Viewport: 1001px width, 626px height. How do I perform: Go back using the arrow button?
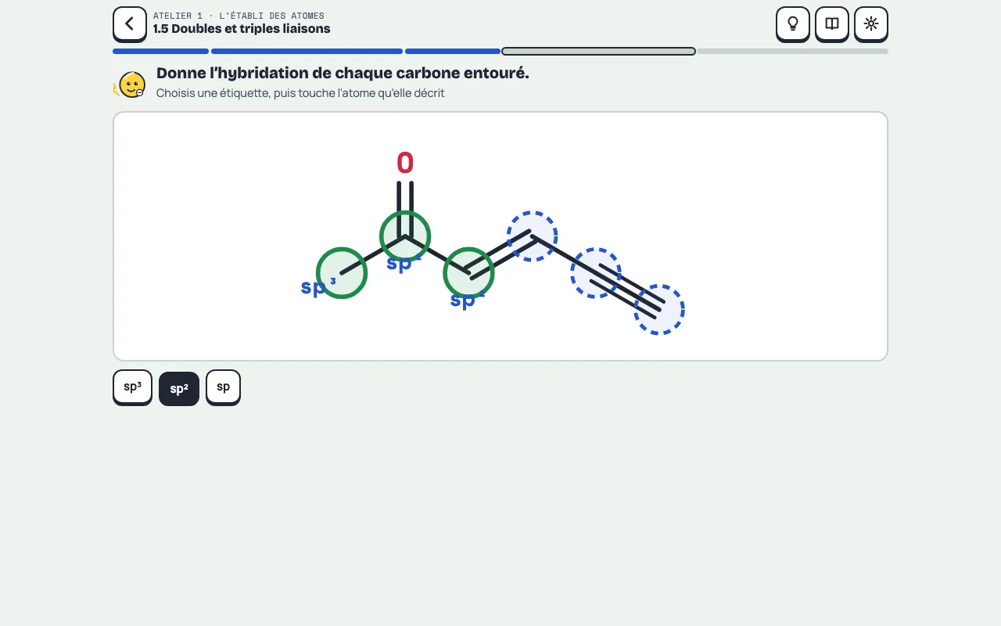(130, 23)
